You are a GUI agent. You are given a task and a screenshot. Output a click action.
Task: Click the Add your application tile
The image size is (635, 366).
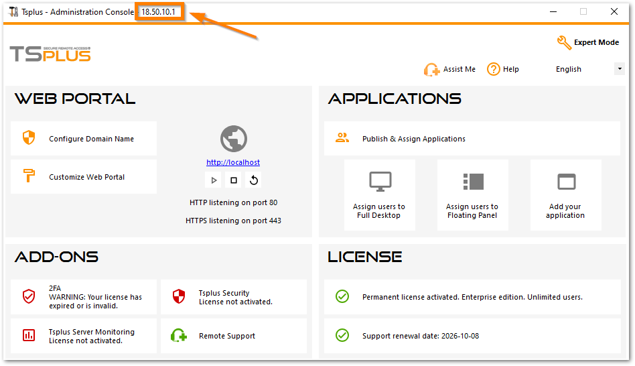565,195
